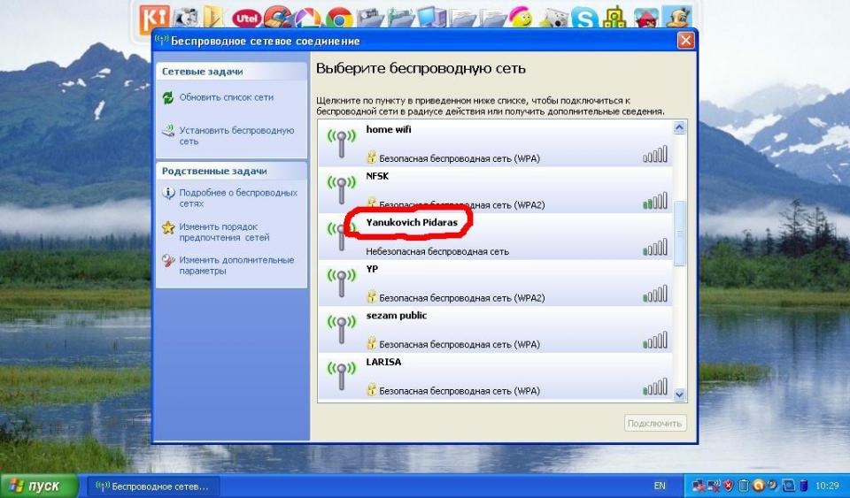This screenshot has width=850, height=498.
Task: Select the 'home wifi' network
Action: point(494,143)
